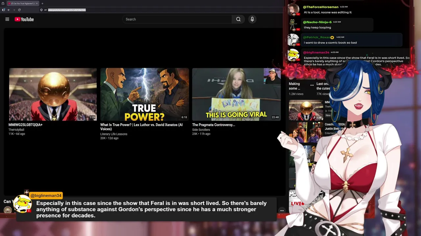Image resolution: width=421 pixels, height=236 pixels.
Task: Click @TheForceHorseman chat username
Action: 320,7
